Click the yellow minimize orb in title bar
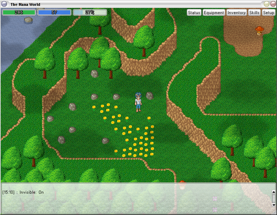 coord(266,4)
